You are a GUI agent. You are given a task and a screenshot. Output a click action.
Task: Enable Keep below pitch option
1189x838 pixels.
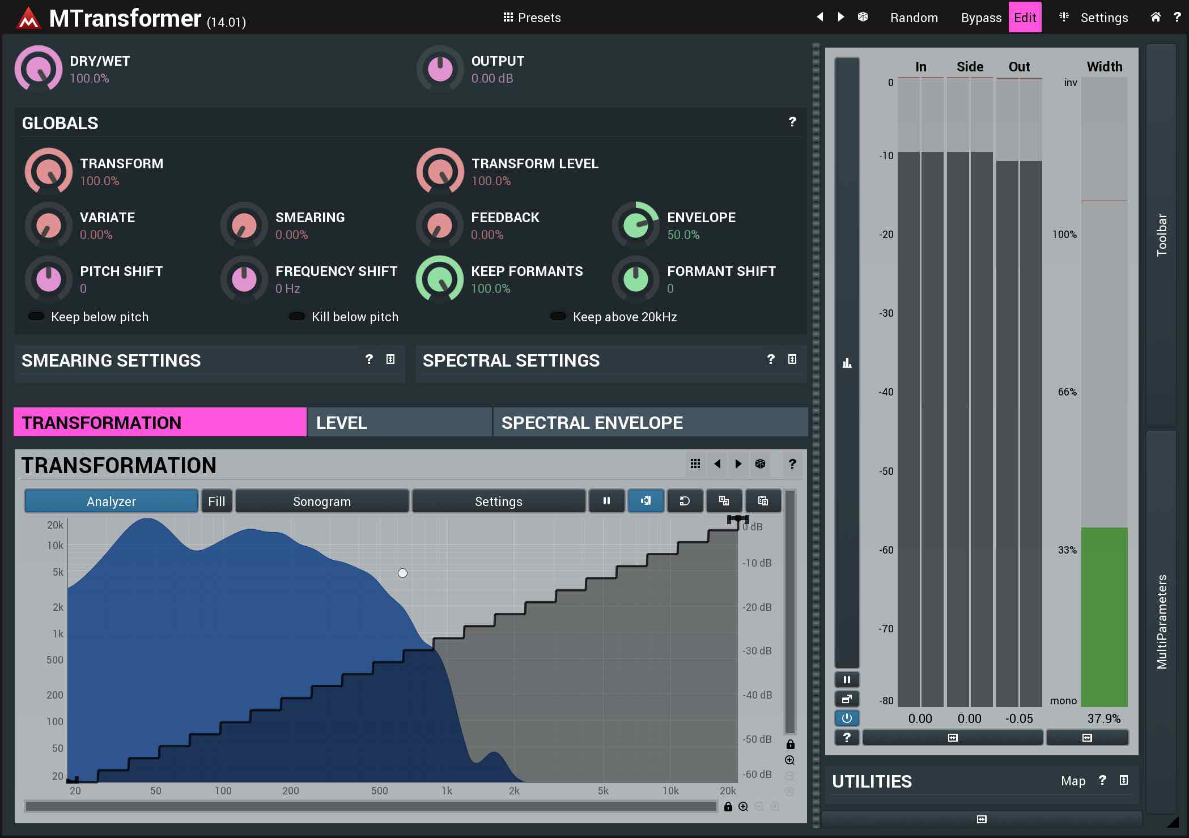37,317
